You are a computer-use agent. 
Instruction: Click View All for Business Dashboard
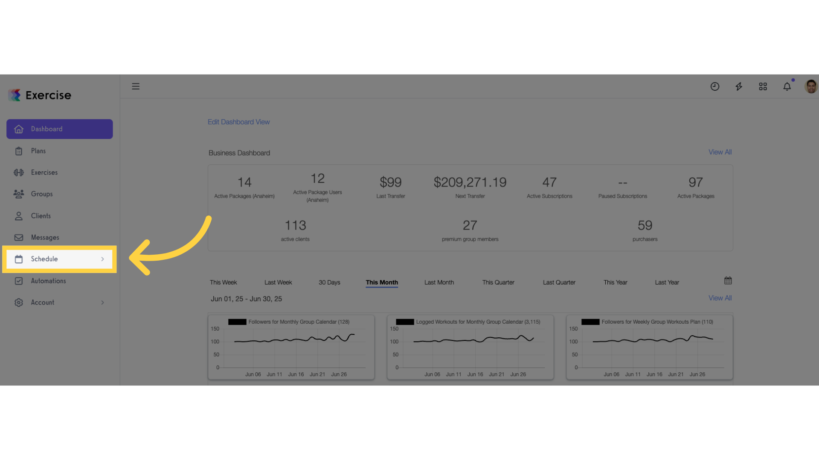[720, 152]
